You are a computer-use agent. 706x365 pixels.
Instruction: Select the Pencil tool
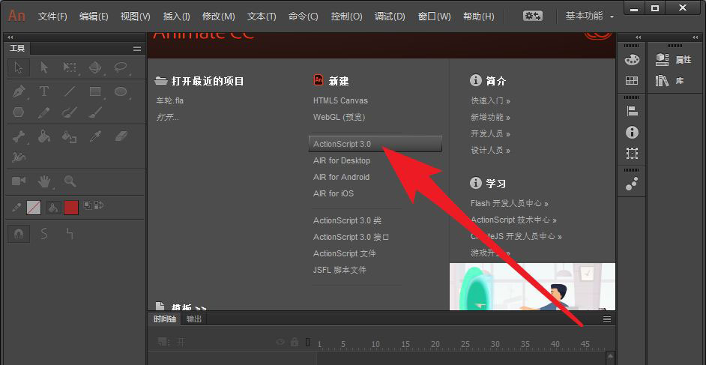[x=44, y=112]
